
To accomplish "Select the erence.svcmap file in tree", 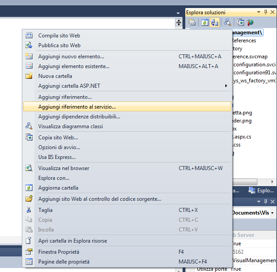I will coord(250,57).
